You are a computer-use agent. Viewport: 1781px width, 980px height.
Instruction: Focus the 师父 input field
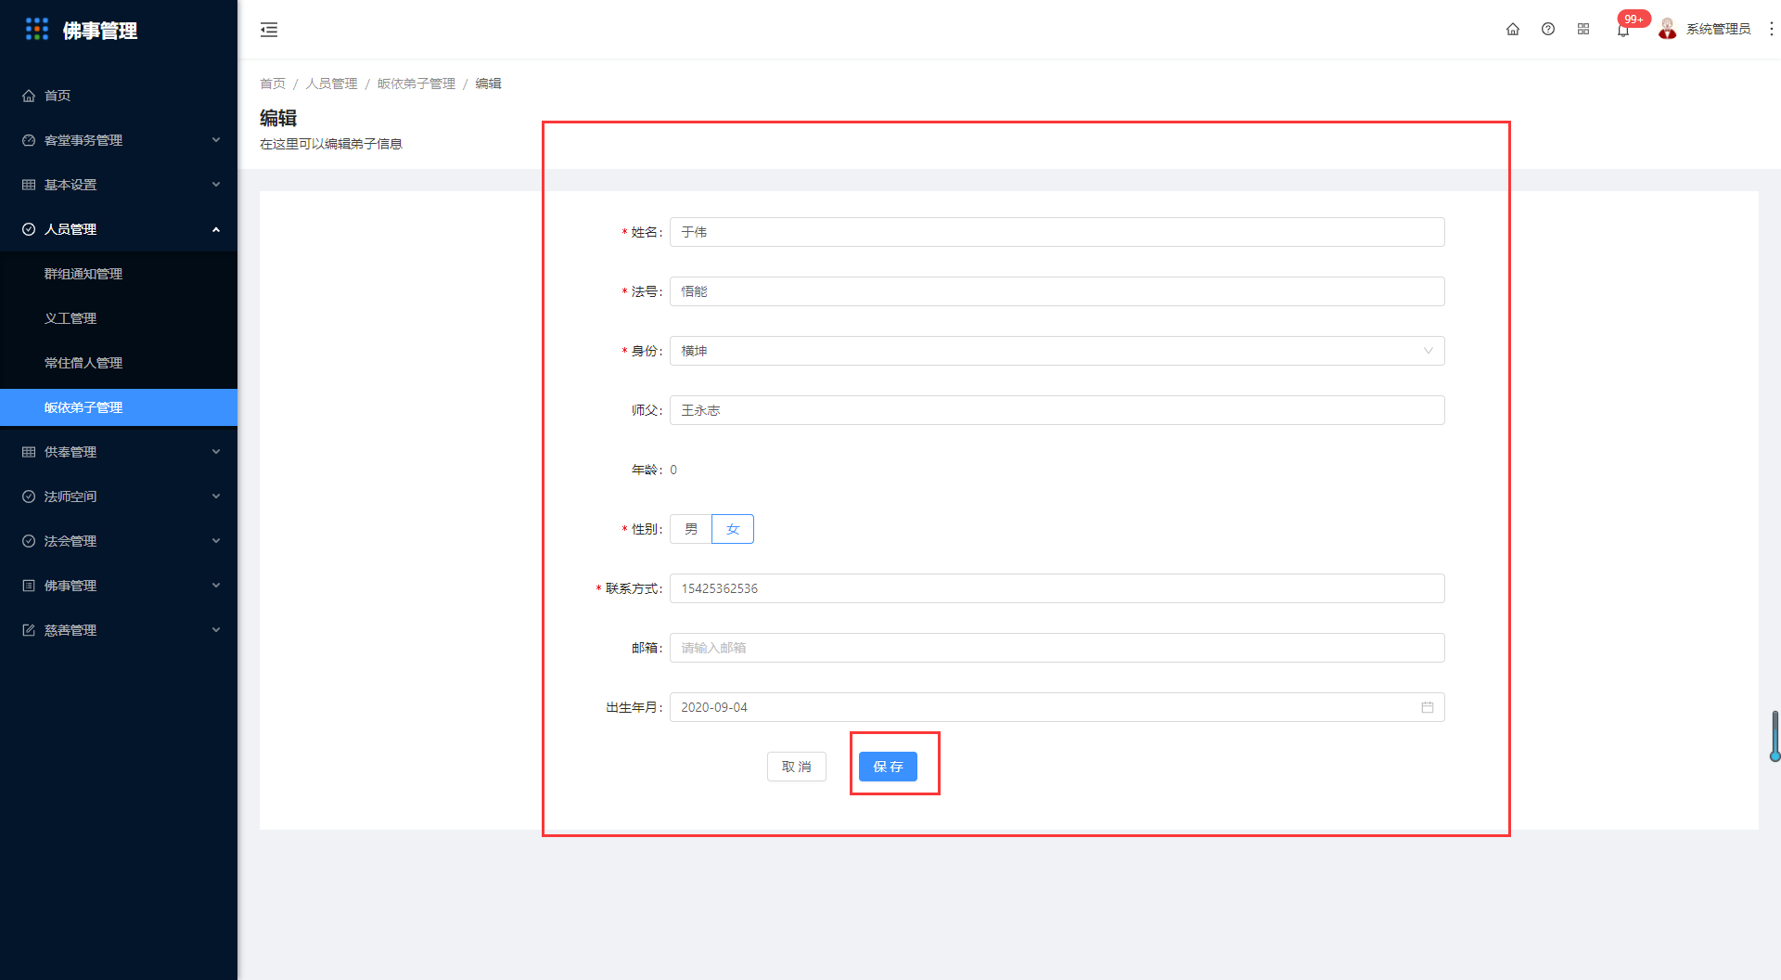tap(1057, 410)
